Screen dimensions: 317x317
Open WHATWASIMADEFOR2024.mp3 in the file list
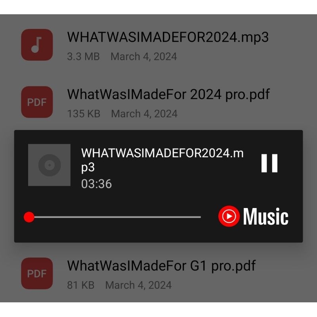[x=158, y=45]
